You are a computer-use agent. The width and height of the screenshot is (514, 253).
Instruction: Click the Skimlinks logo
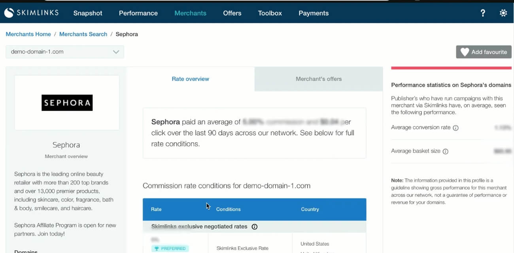point(31,13)
